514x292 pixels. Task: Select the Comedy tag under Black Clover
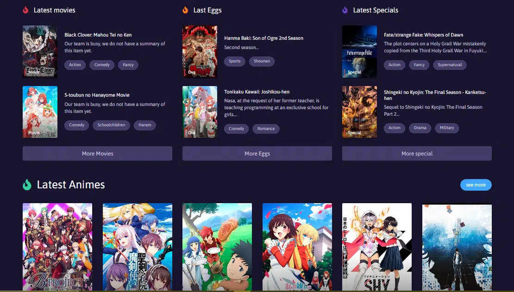click(x=102, y=65)
